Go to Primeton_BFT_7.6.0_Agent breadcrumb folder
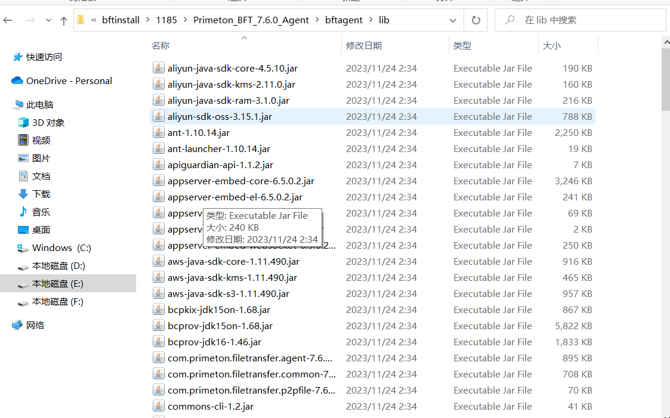The width and height of the screenshot is (670, 418). click(251, 20)
